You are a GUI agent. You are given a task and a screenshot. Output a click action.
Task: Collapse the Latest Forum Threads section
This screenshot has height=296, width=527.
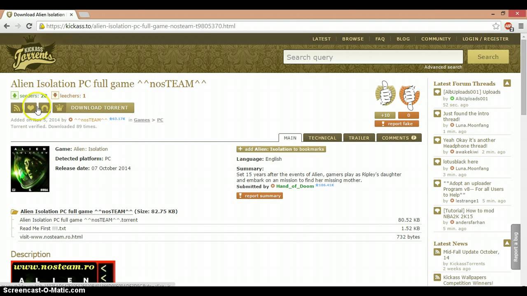[x=507, y=83]
